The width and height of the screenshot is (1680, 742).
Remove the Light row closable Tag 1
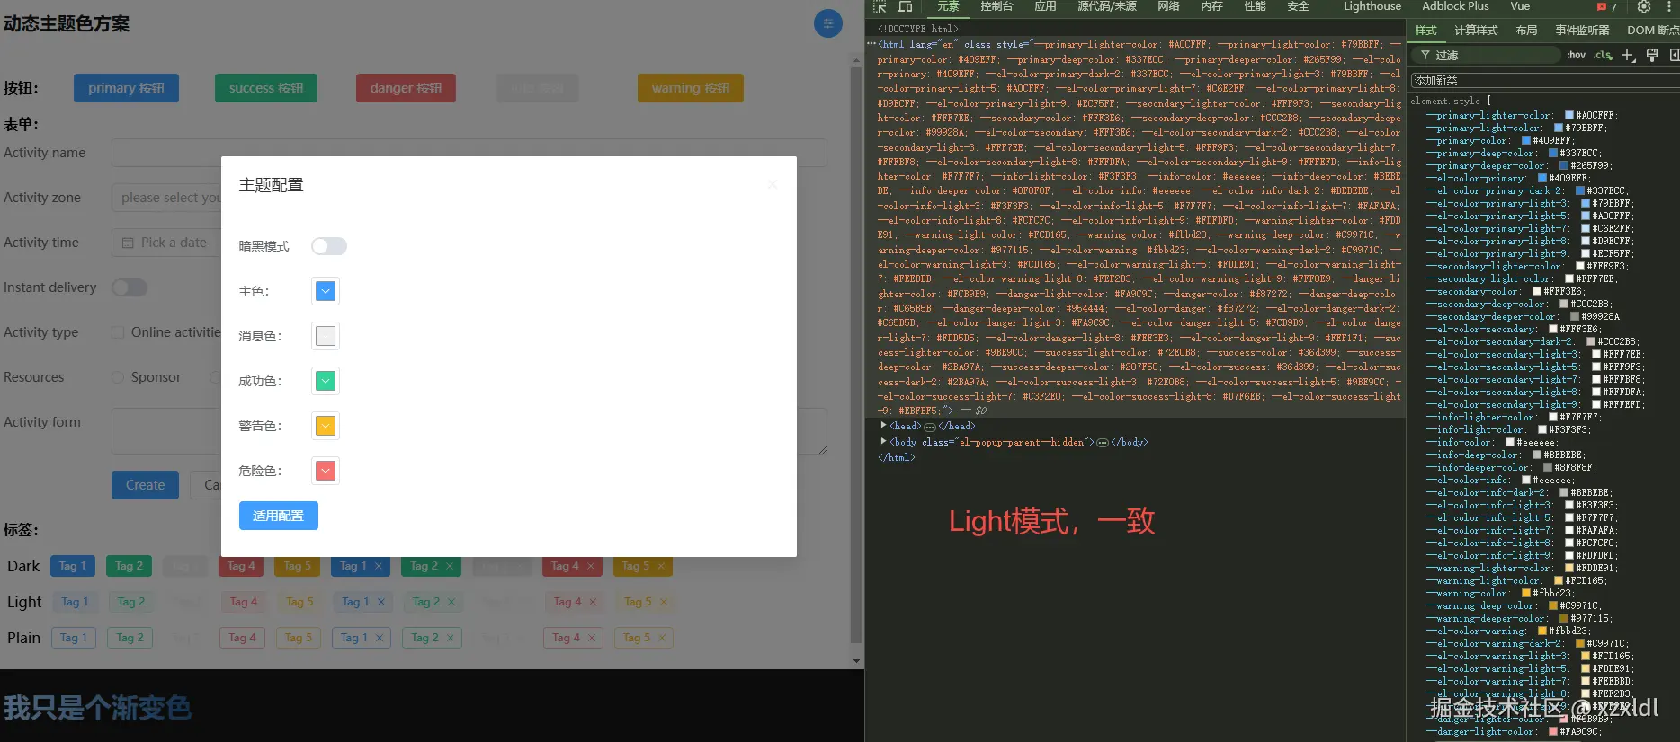click(x=381, y=602)
